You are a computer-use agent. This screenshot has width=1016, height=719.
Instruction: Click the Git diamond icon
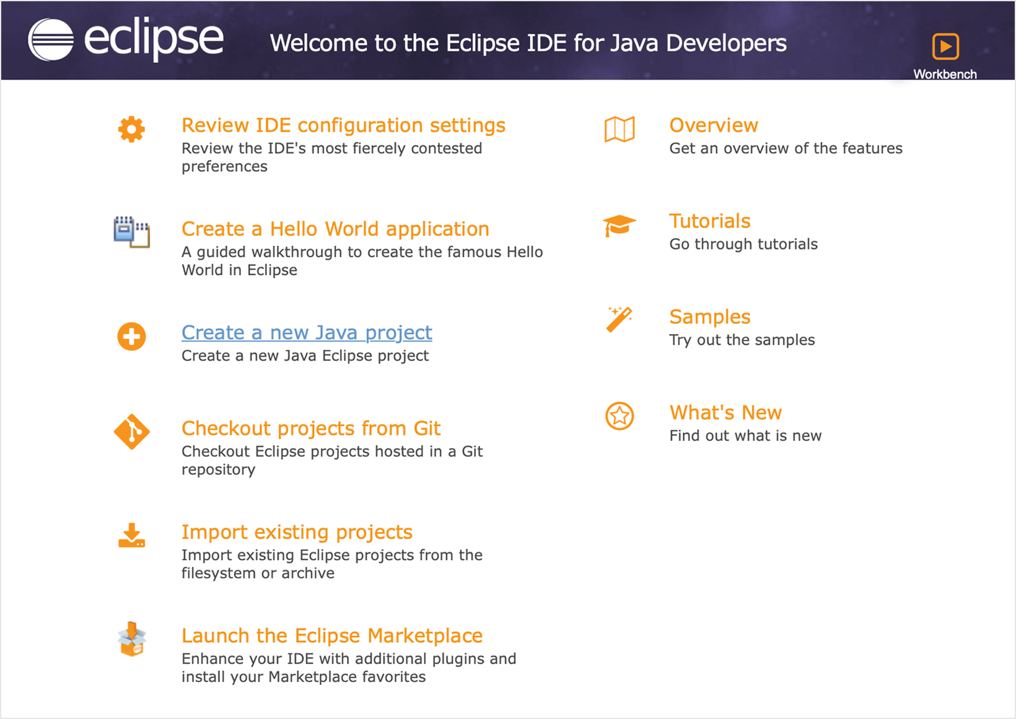click(x=131, y=431)
